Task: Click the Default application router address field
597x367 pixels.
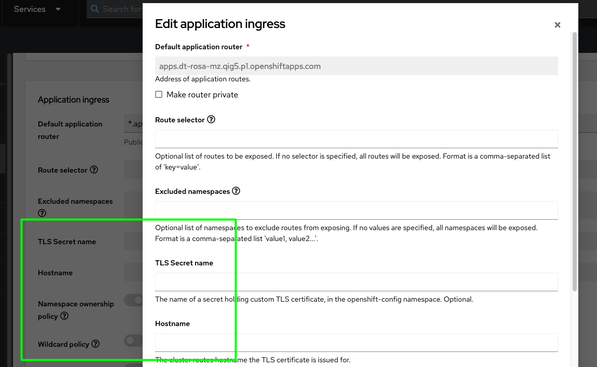Action: coord(356,66)
